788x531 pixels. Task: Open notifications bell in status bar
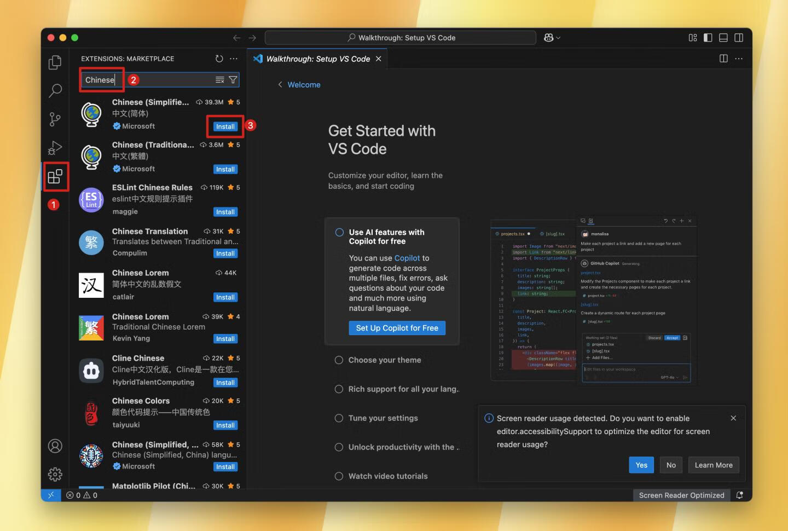coord(739,495)
